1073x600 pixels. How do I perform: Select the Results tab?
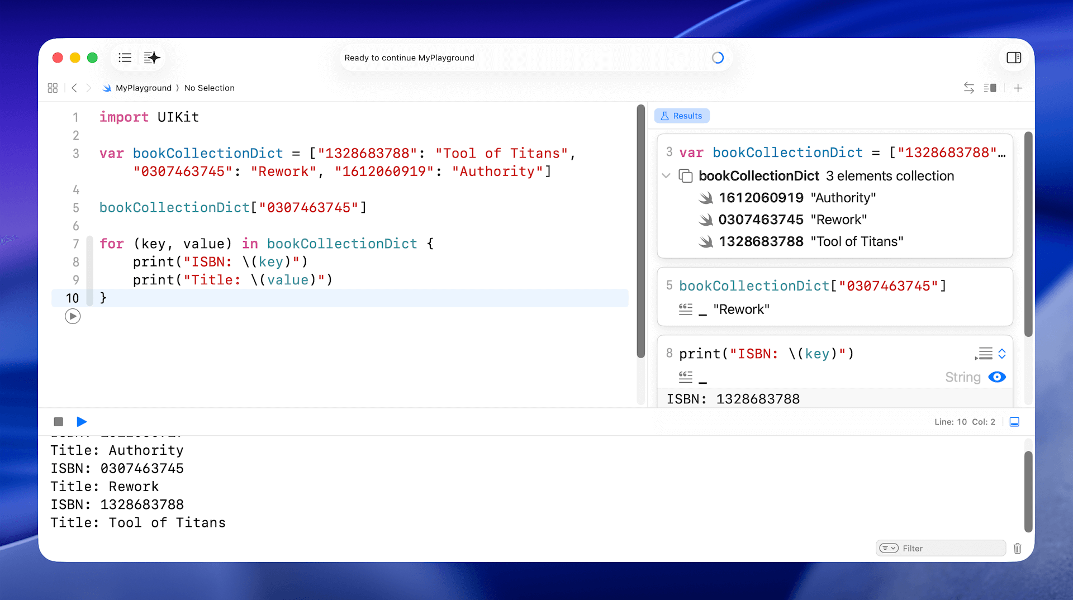point(682,116)
